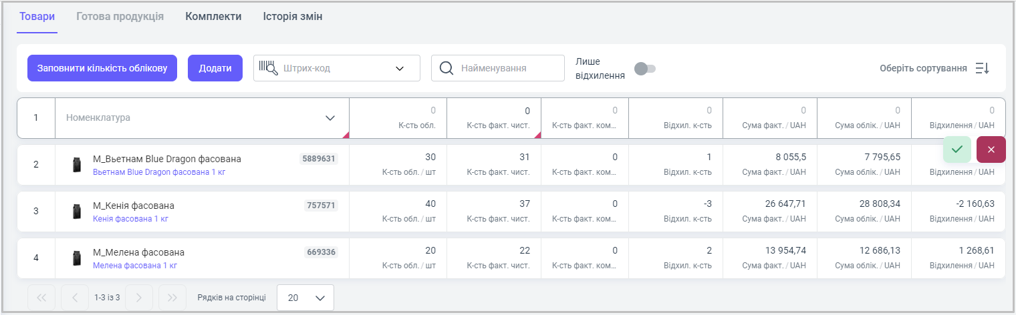The width and height of the screenshot is (1016, 315).
Task: Cancel row with red cross button
Action: click(x=991, y=149)
